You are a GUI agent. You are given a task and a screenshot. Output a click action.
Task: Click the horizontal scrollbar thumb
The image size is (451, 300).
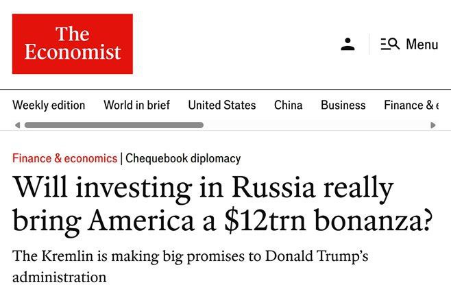click(114, 125)
